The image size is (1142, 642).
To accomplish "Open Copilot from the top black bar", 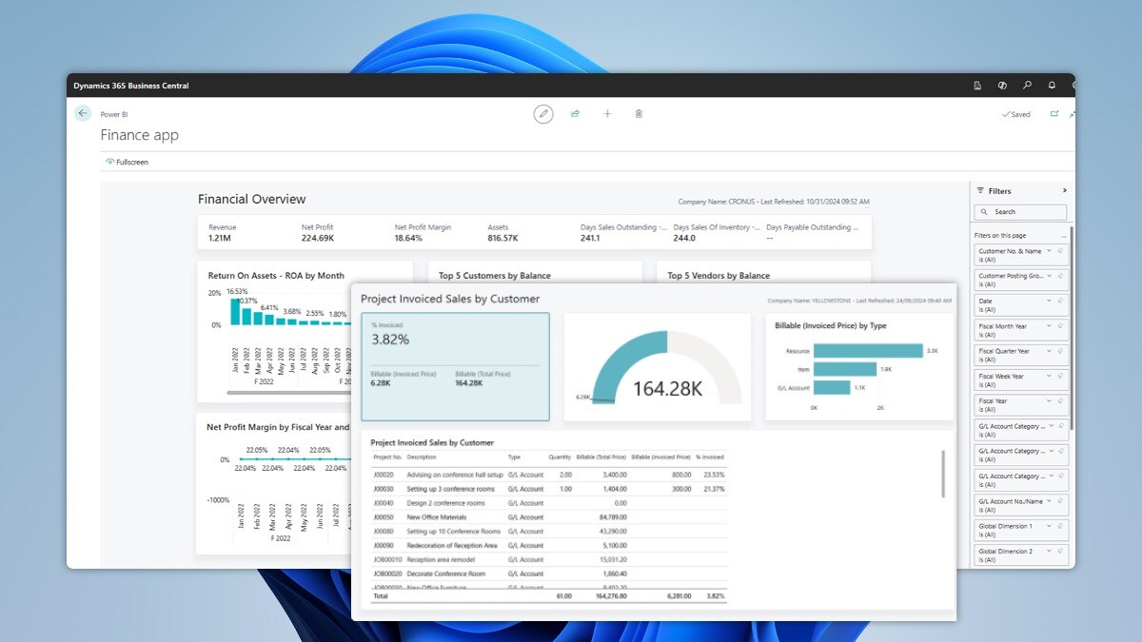I will pos(1002,85).
